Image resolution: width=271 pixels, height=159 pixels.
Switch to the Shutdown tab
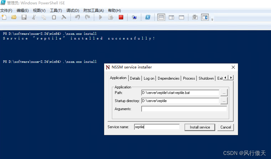[x=206, y=78]
